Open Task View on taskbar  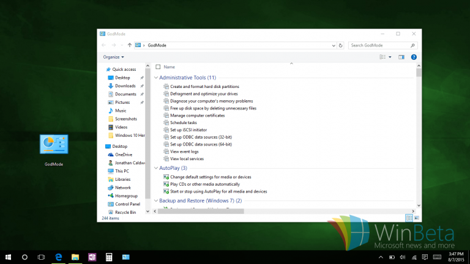coord(41,257)
